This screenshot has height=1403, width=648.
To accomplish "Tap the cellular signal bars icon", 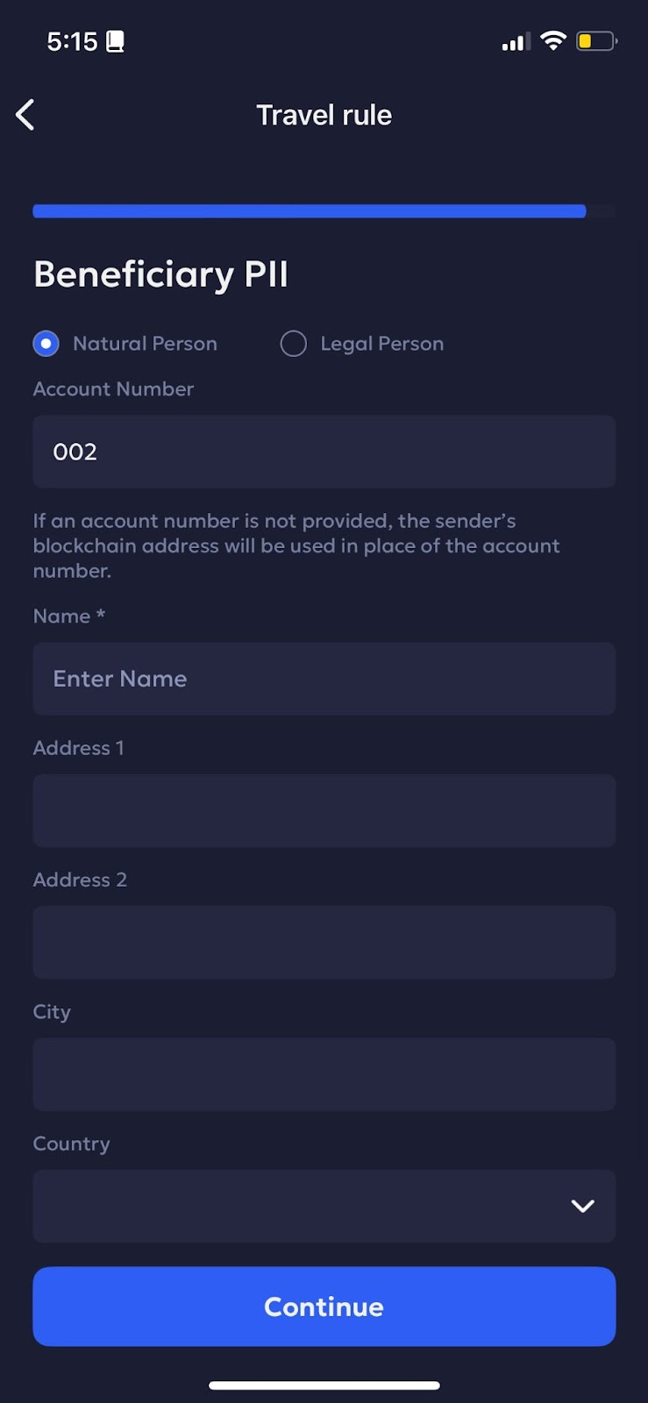I will tap(516, 42).
